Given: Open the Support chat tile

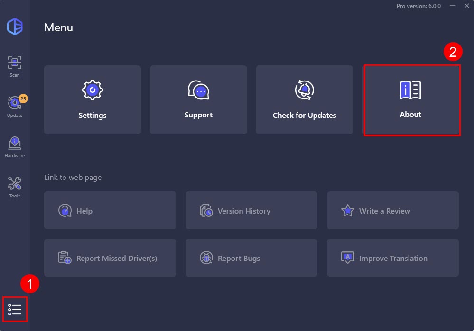Looking at the screenshot, I should (198, 100).
